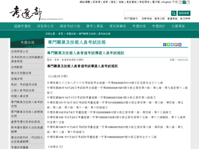199x149 pixels.
Task: Open sidebar 法規動態
Action: tap(17, 67)
